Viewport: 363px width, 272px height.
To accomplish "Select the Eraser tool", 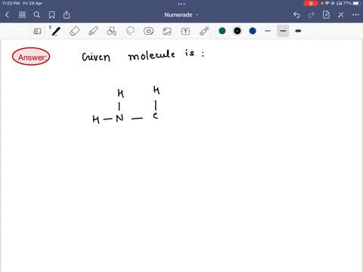I will [75, 31].
